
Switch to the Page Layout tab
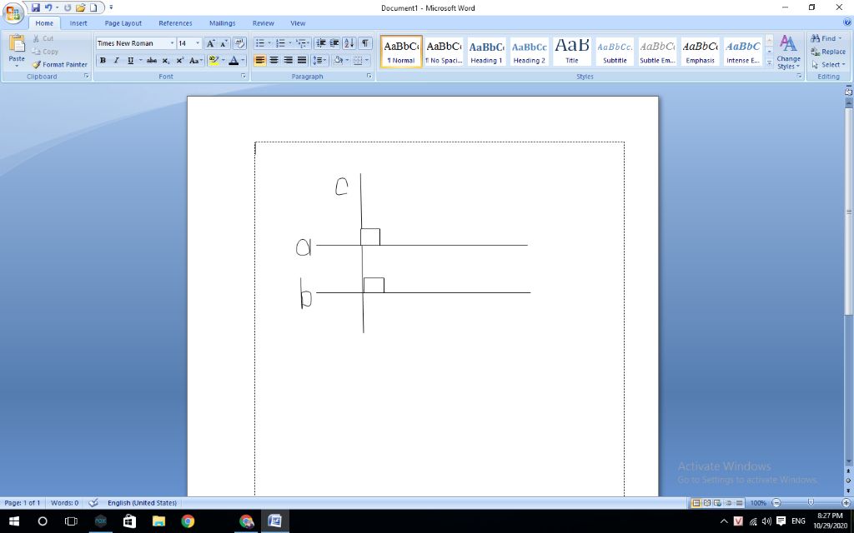123,23
